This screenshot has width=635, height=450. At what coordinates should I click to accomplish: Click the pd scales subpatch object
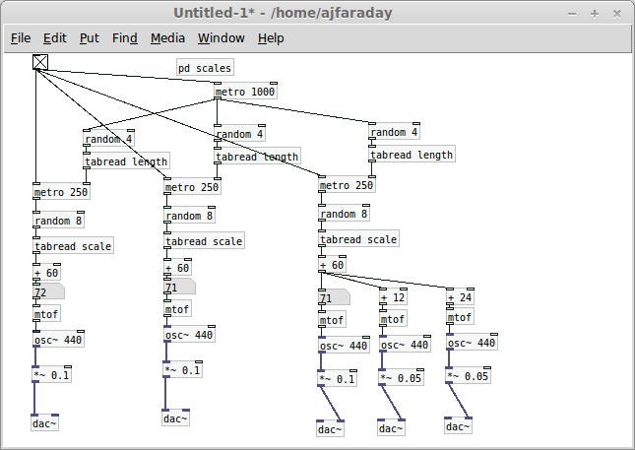pyautogui.click(x=205, y=68)
